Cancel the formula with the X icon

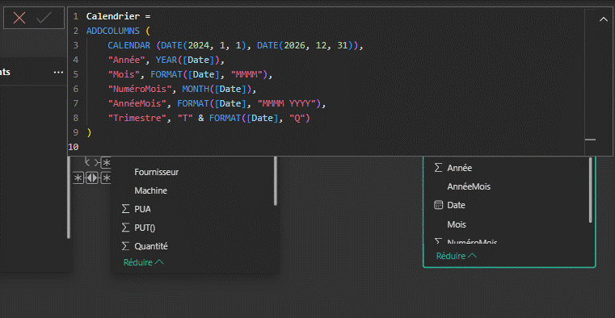pyautogui.click(x=19, y=18)
